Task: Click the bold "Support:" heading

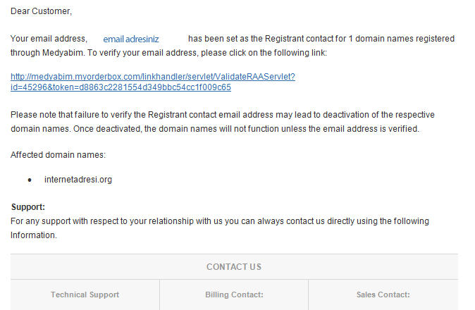Action: click(28, 207)
